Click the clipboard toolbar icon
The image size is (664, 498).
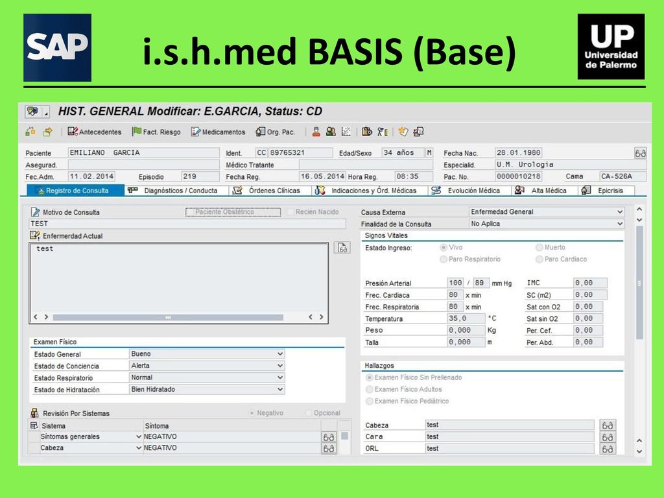367,132
